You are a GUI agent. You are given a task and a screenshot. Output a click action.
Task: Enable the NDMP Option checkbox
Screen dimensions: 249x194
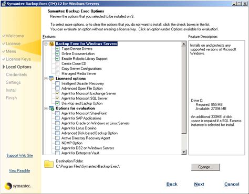(x=57, y=143)
